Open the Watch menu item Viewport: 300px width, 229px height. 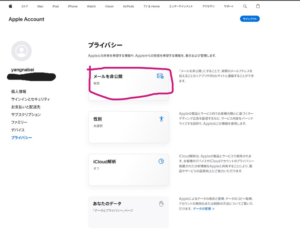(x=91, y=6)
